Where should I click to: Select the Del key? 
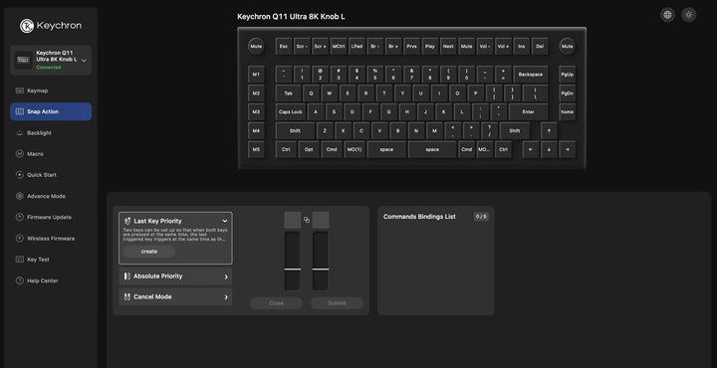(x=540, y=46)
